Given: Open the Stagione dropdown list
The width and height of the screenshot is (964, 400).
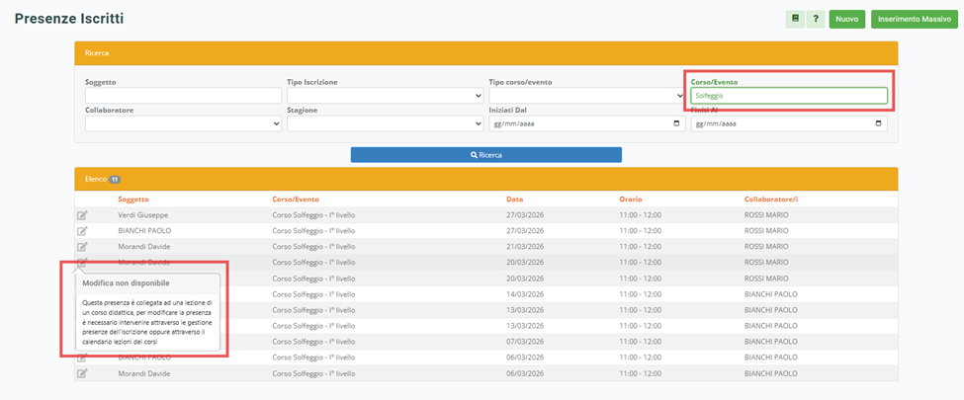Looking at the screenshot, I should [385, 123].
